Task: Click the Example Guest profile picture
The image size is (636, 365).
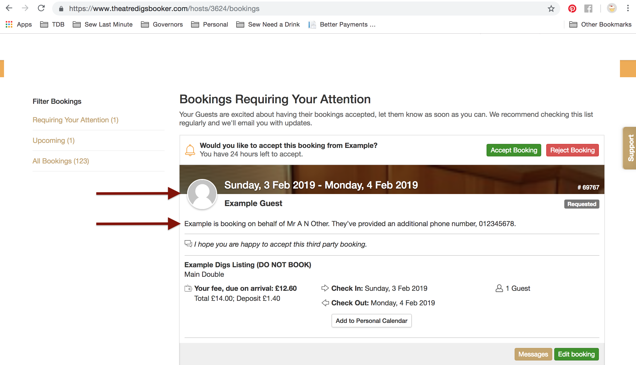Action: point(202,194)
